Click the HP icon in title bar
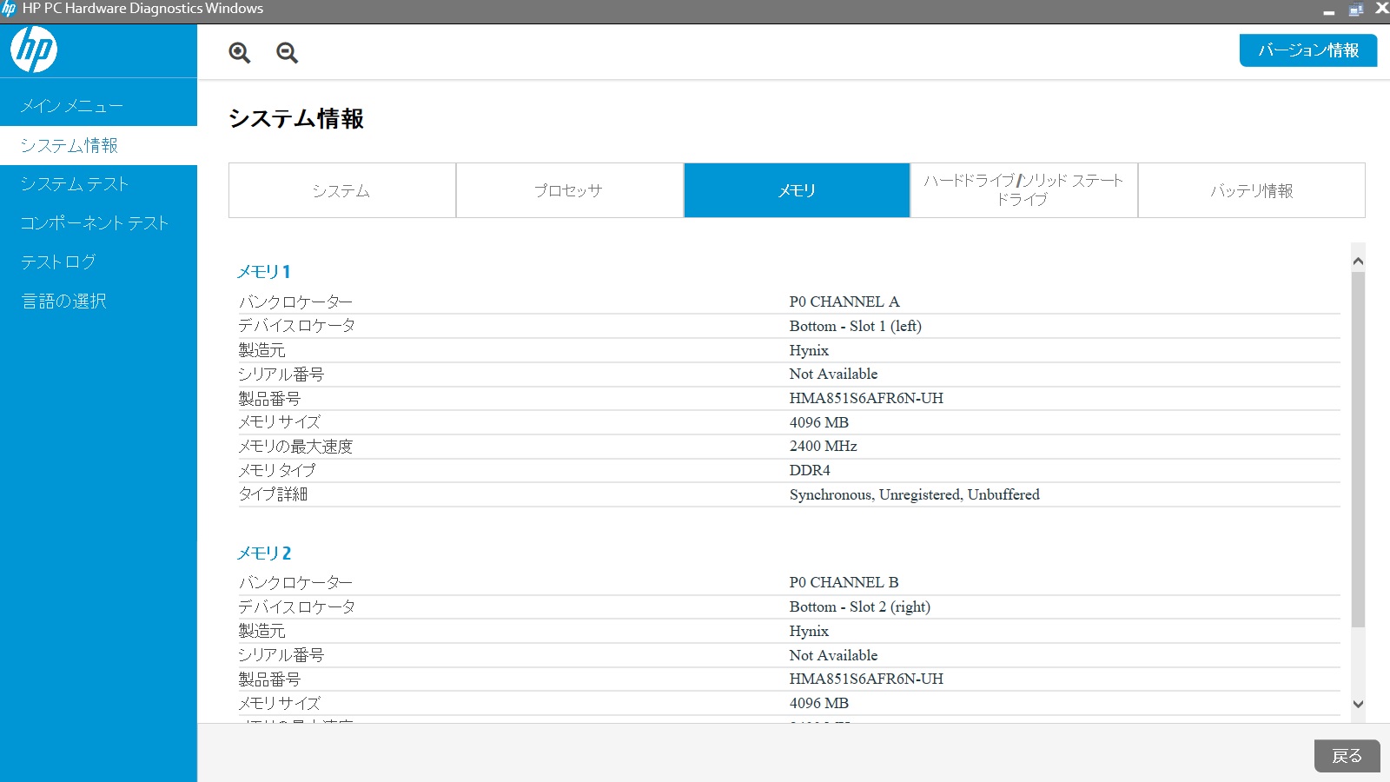Viewport: 1390px width, 782px height. pyautogui.click(x=9, y=9)
